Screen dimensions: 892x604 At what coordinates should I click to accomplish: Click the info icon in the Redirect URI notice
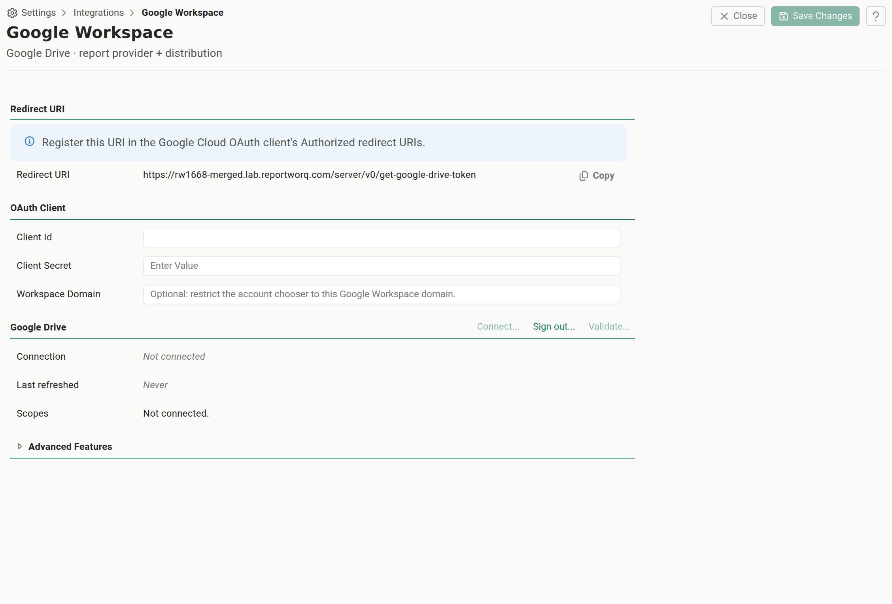[x=30, y=142]
